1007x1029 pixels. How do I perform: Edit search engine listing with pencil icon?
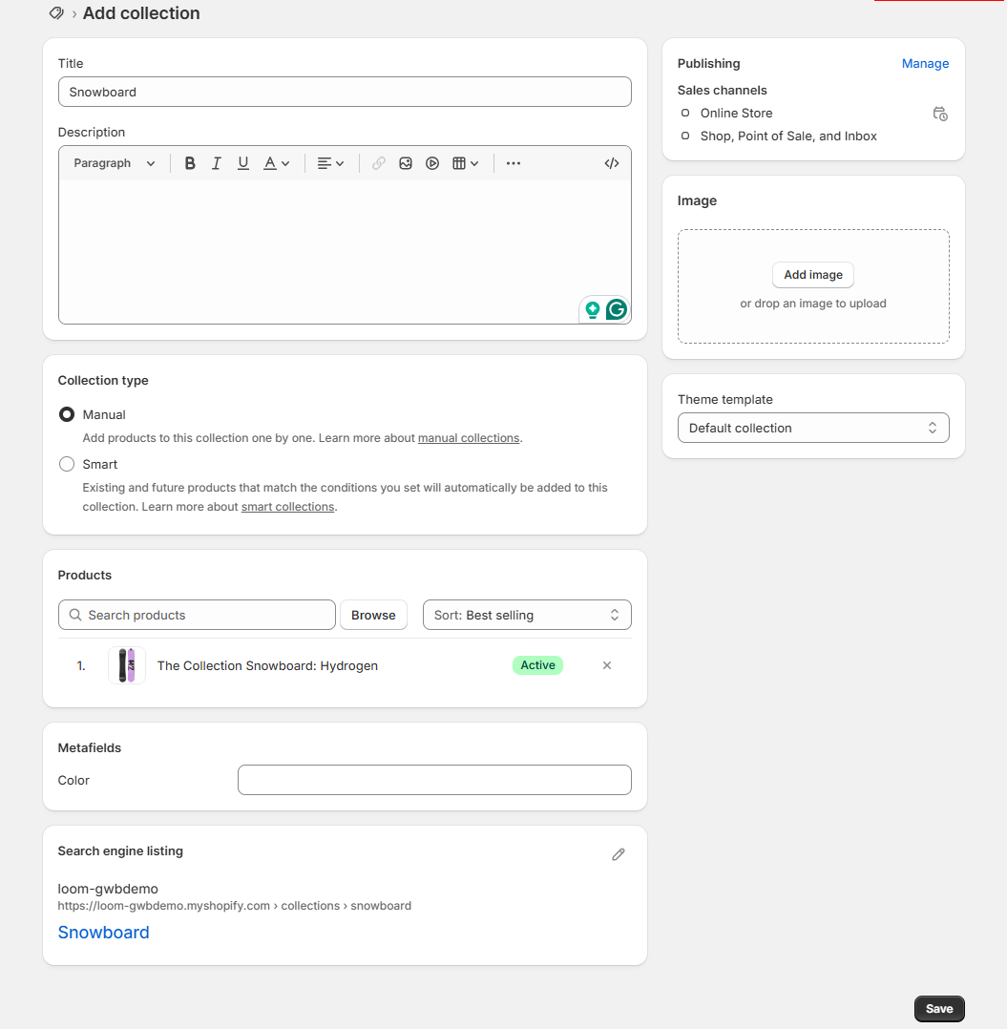tap(619, 854)
